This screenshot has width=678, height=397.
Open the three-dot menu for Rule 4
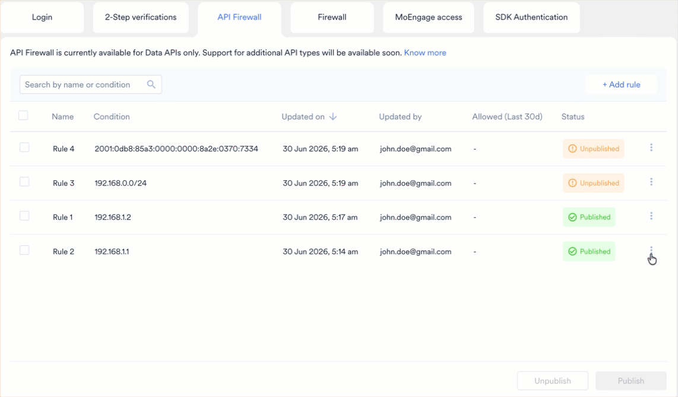pos(651,148)
